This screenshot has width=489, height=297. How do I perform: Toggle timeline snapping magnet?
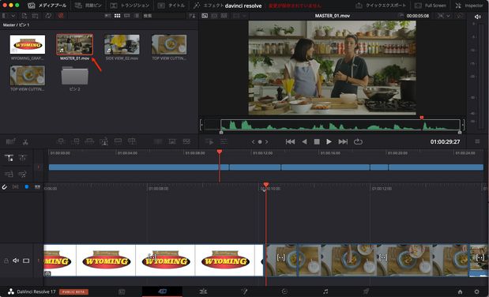click(x=5, y=187)
